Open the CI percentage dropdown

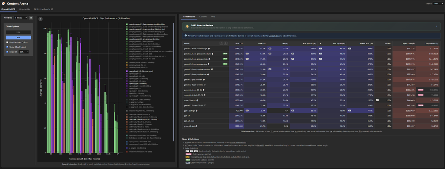click(24, 52)
